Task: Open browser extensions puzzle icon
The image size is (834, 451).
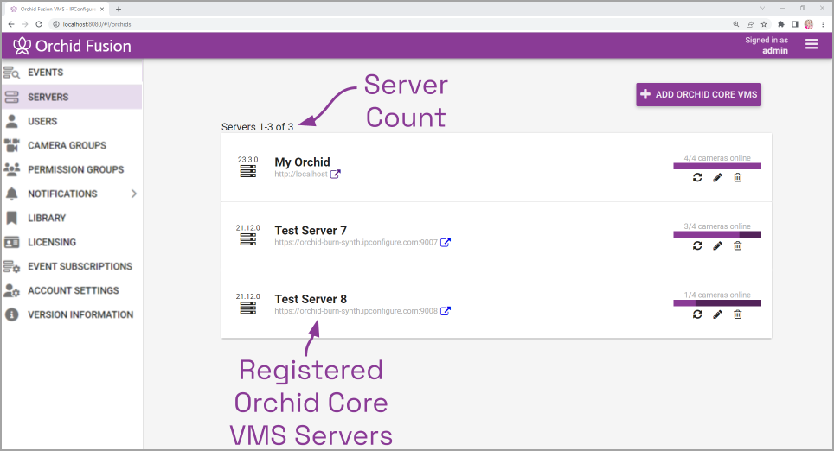Action: 781,24
